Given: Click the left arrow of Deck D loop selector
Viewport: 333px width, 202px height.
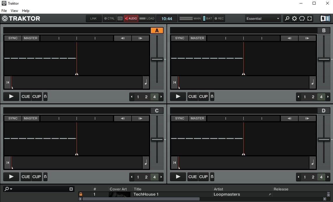Looking at the screenshot, I should tap(298, 177).
